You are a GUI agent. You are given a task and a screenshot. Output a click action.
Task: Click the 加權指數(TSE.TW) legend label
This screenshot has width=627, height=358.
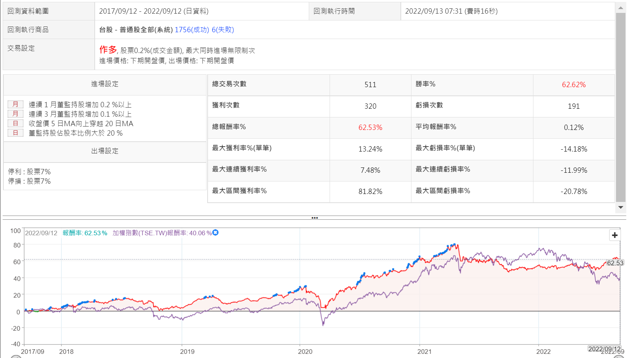pyautogui.click(x=162, y=233)
